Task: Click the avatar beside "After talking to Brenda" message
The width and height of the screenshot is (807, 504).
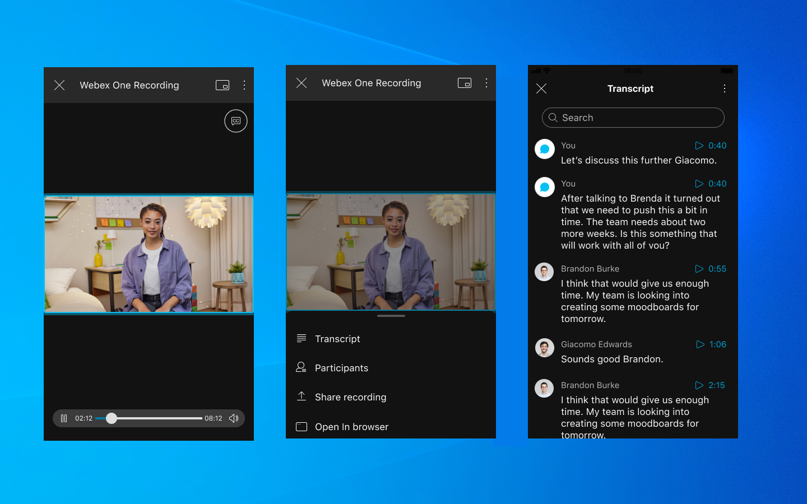Action: click(x=544, y=187)
